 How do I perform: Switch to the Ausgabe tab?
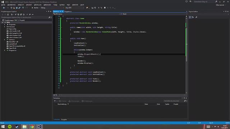[64, 119]
